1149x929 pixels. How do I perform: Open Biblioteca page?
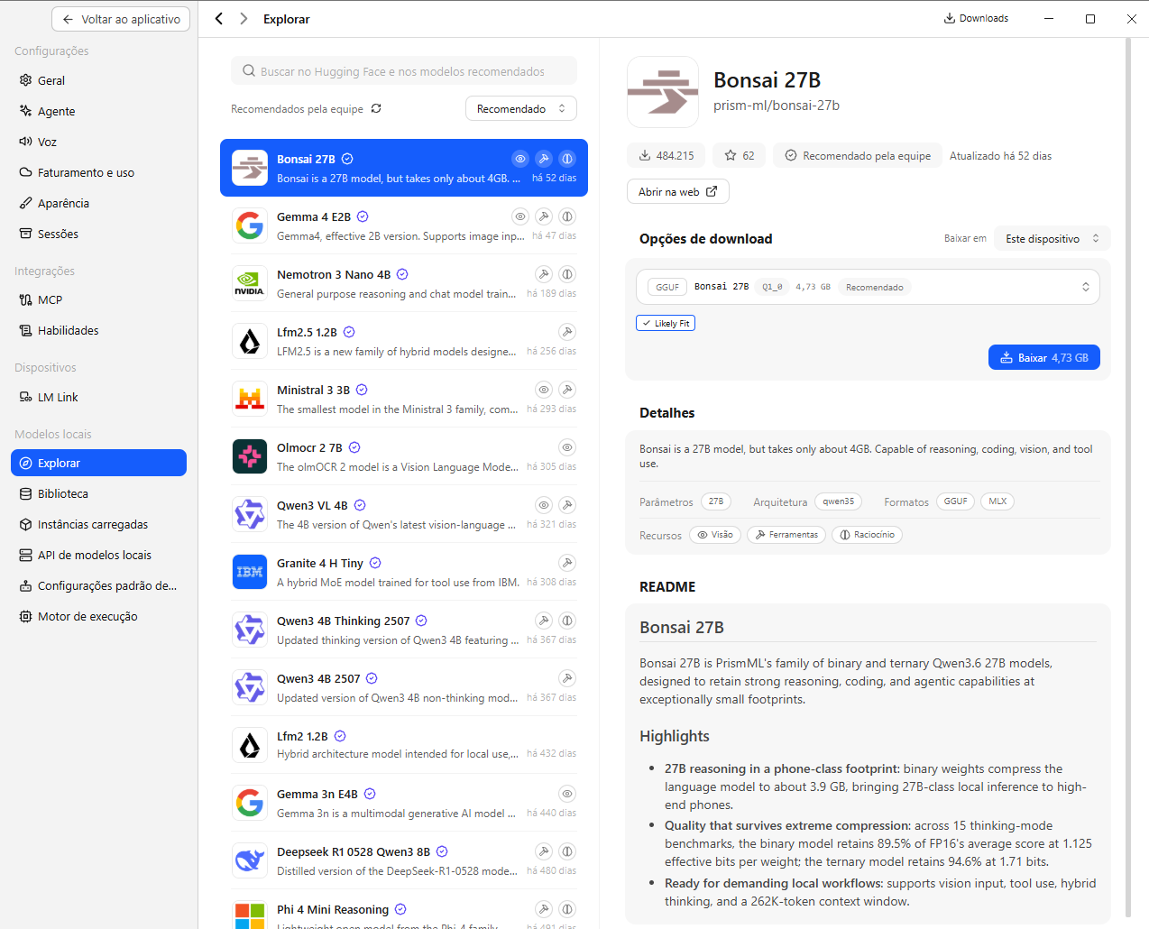point(99,493)
